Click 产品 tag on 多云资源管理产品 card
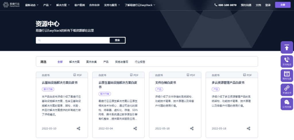294x140 pixels. coord(216,89)
